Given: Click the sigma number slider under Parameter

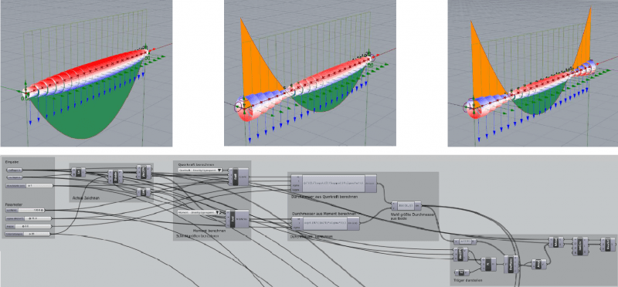Looking at the screenshot, I should [28, 218].
